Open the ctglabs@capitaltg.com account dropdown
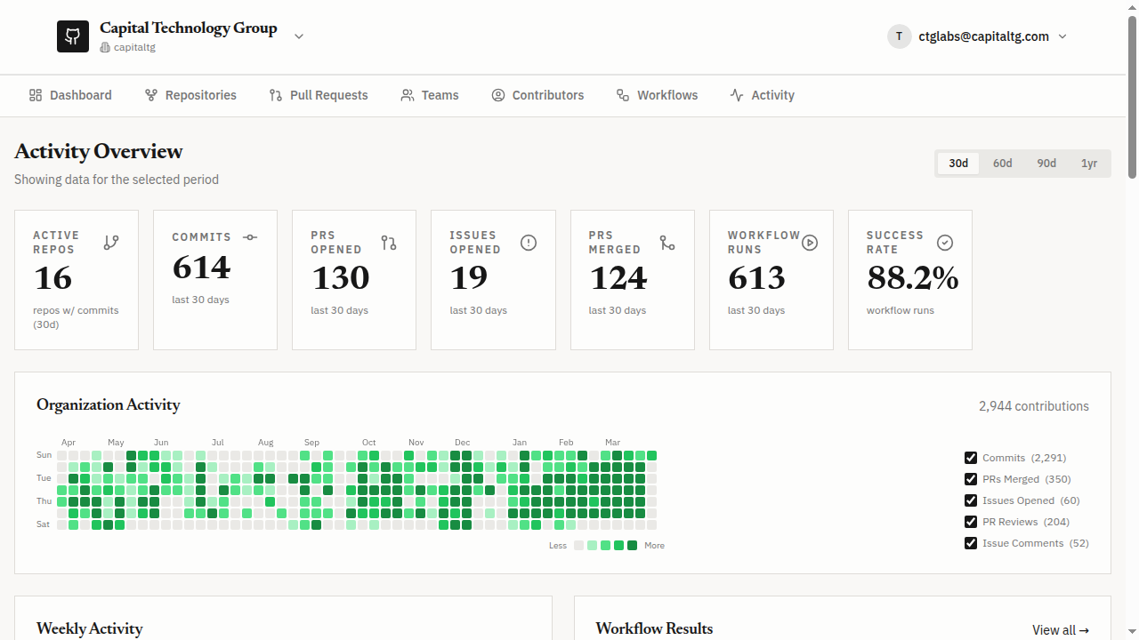This screenshot has height=640, width=1139. point(977,36)
